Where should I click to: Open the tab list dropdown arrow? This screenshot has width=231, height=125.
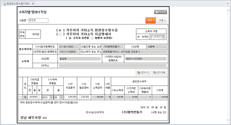point(228,4)
